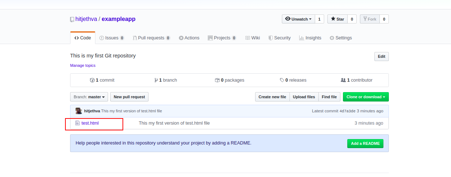Click the Upload files button
The image size is (451, 177).
pos(304,97)
